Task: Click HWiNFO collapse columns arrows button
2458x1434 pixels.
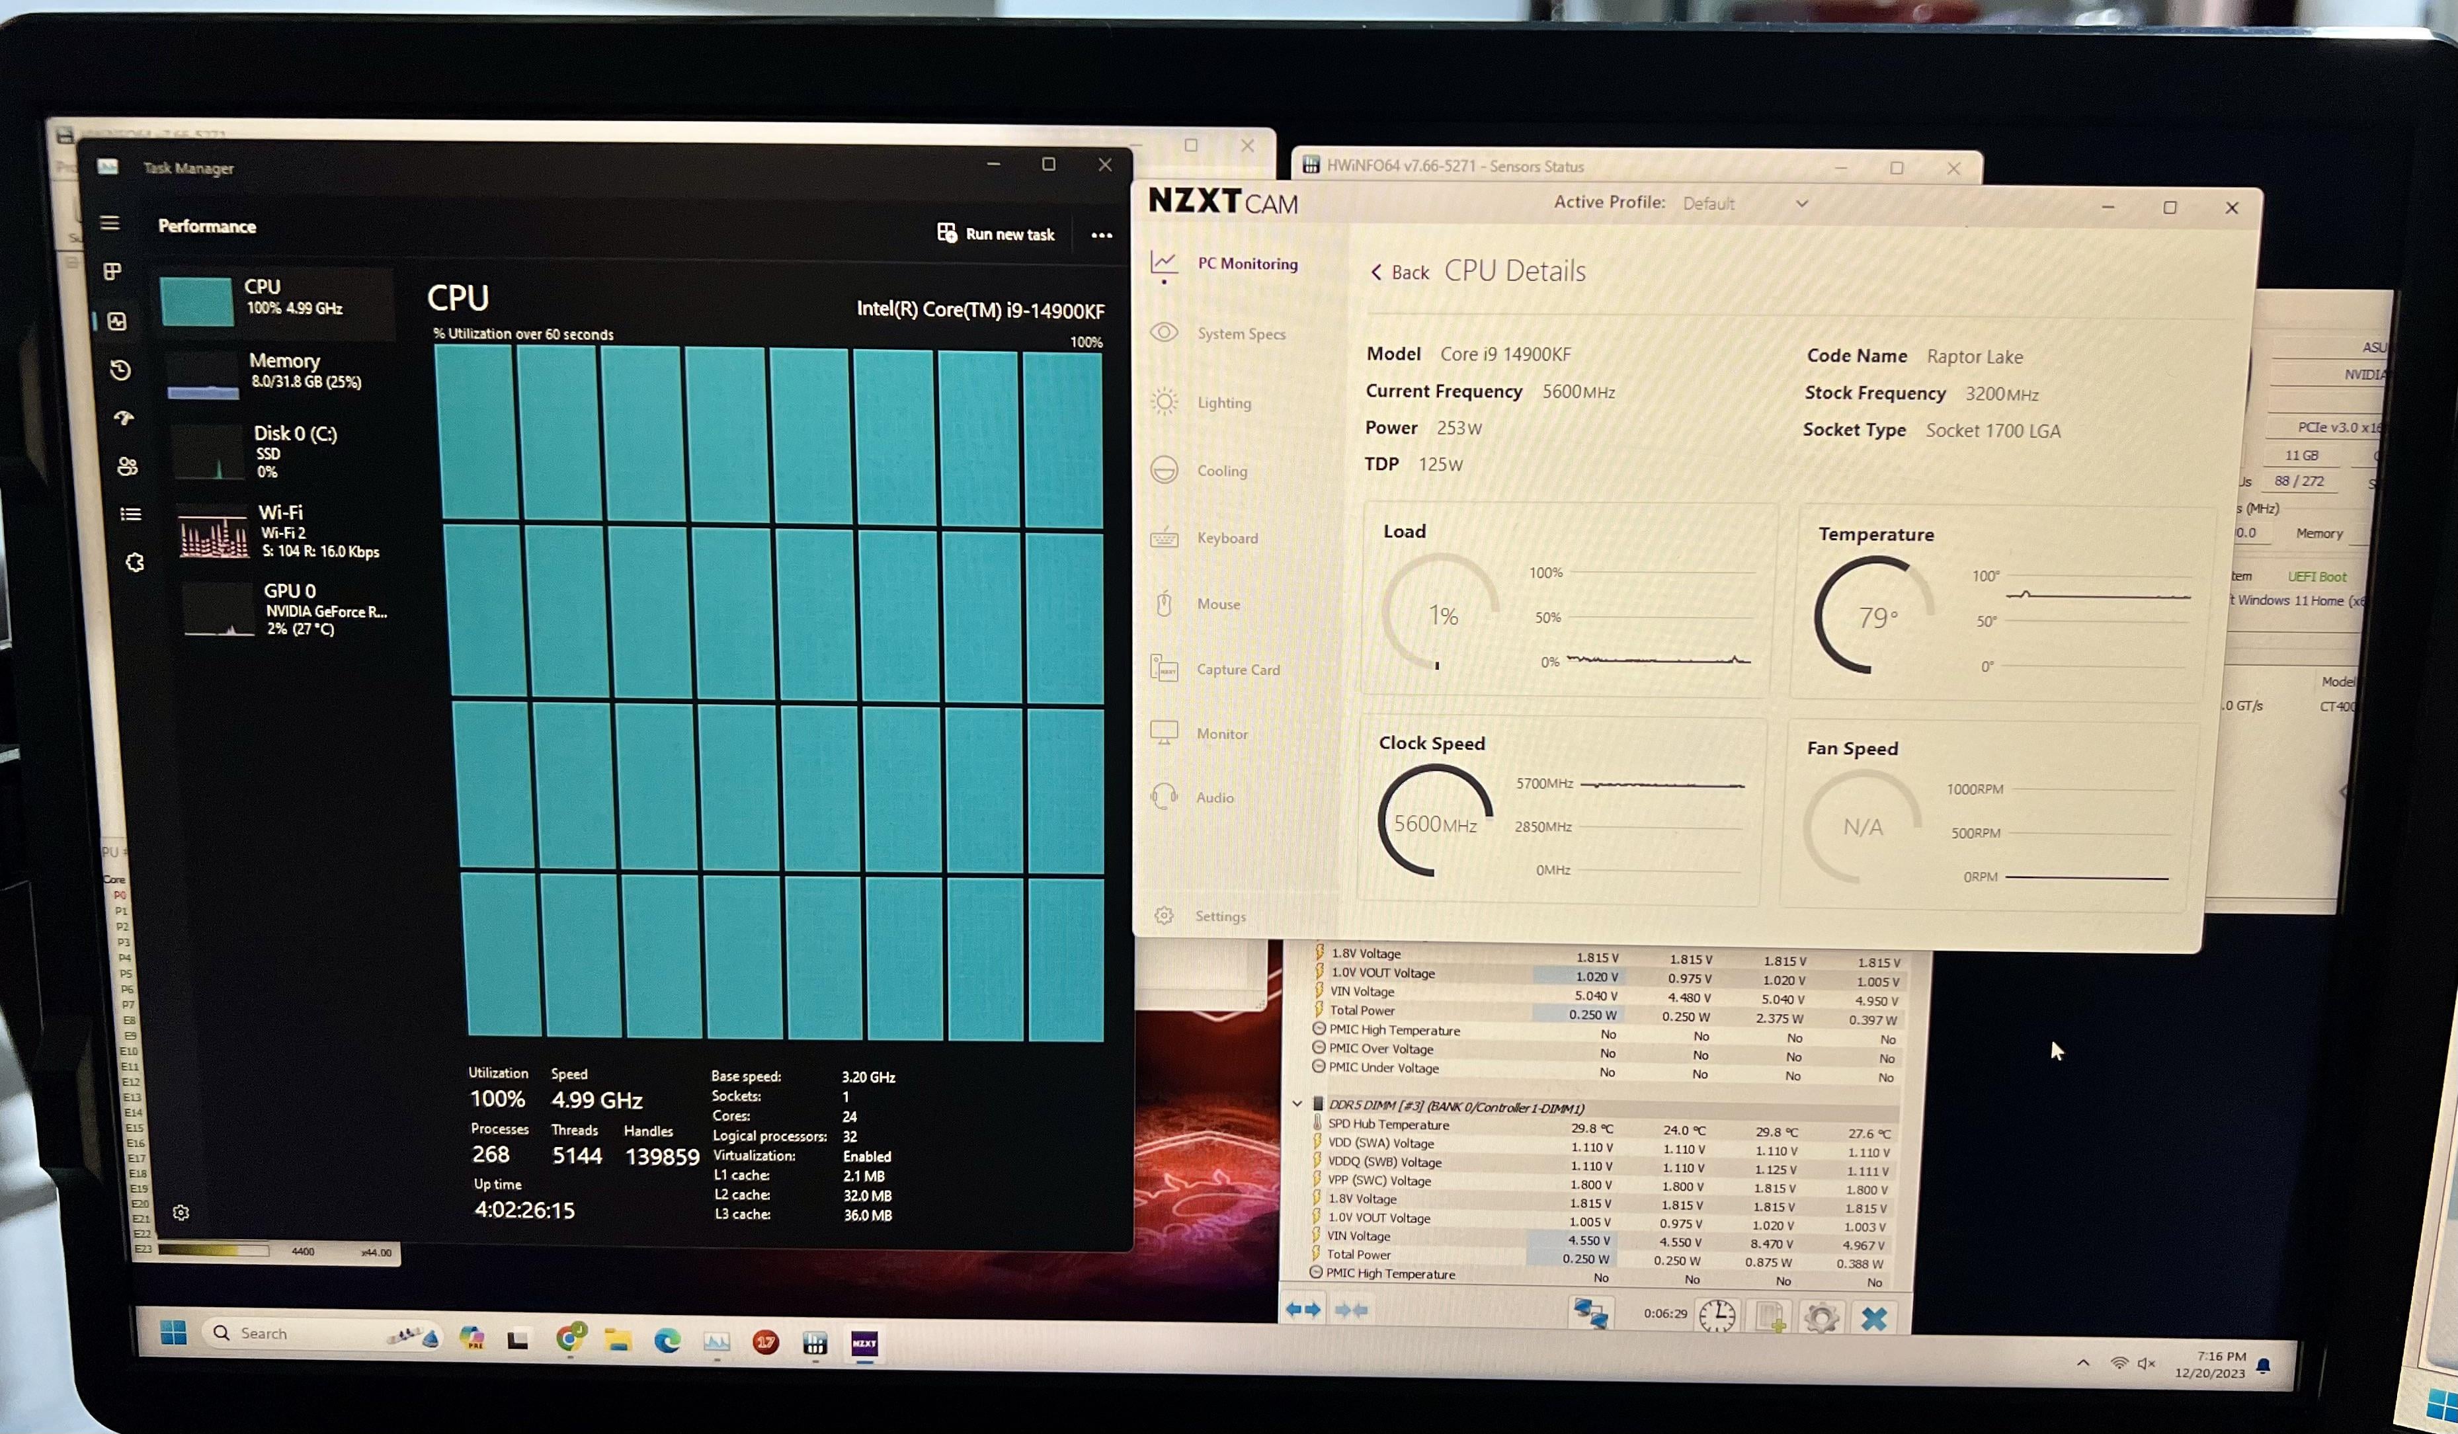Action: (1351, 1310)
